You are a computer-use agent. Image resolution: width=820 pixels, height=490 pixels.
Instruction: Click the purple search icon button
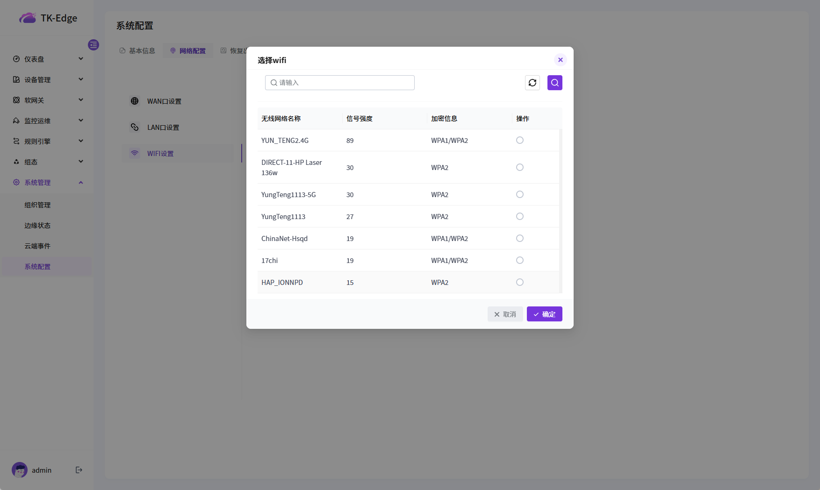point(555,83)
